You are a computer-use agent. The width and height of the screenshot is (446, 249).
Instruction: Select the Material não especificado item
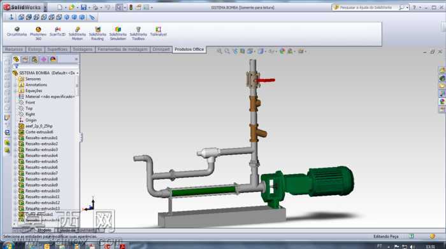tap(47, 97)
